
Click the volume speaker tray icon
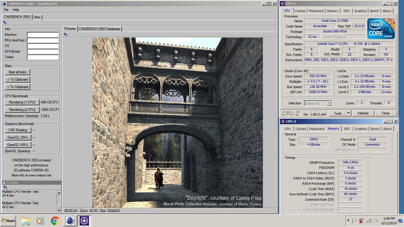(376, 221)
